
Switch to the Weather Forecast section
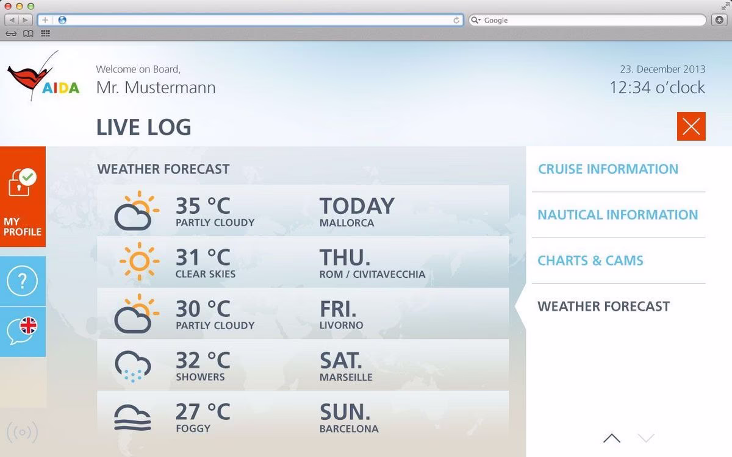pos(603,306)
